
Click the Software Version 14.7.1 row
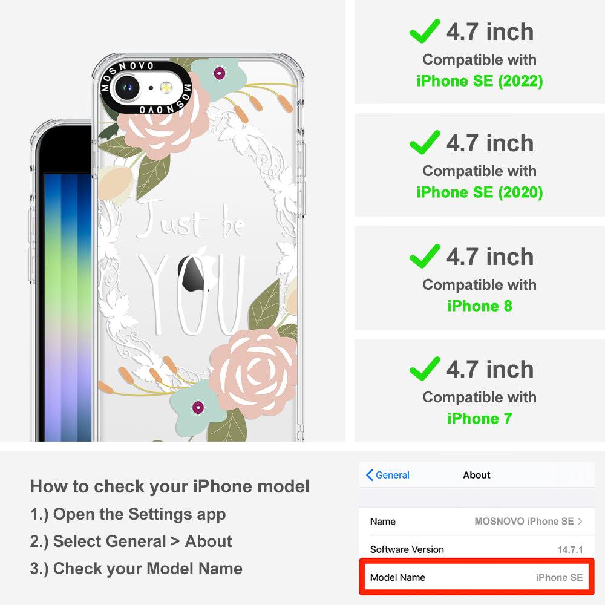pyautogui.click(x=477, y=549)
